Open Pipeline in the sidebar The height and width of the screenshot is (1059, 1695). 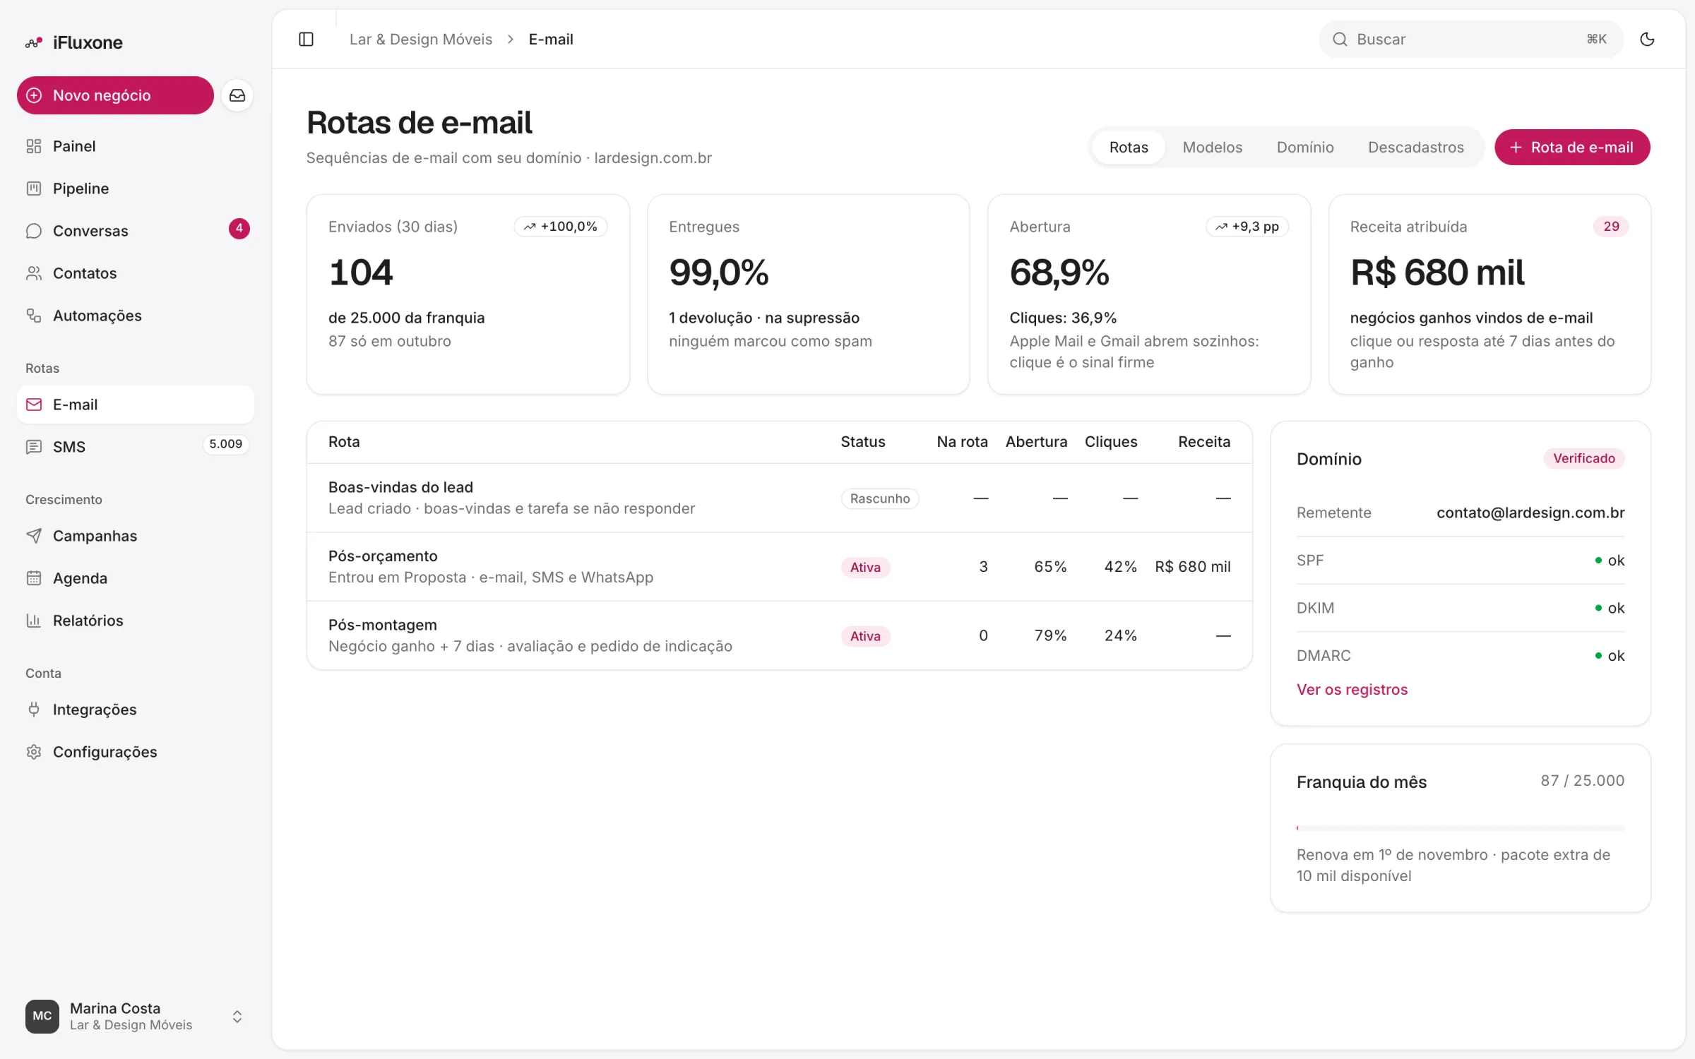click(x=135, y=189)
